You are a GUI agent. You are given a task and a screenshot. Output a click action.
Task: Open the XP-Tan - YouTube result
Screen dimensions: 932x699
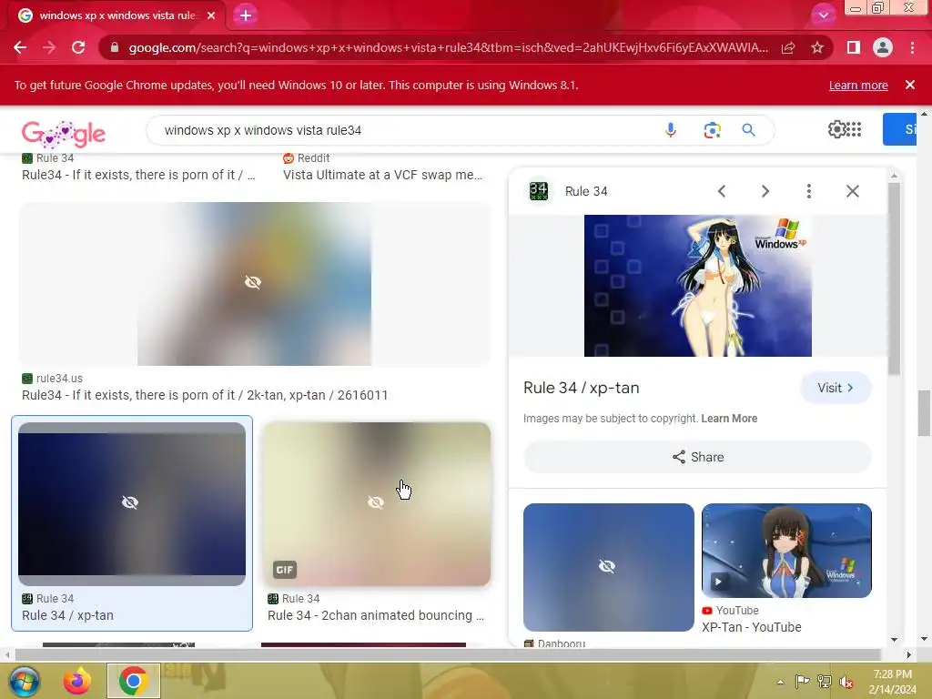point(751,627)
